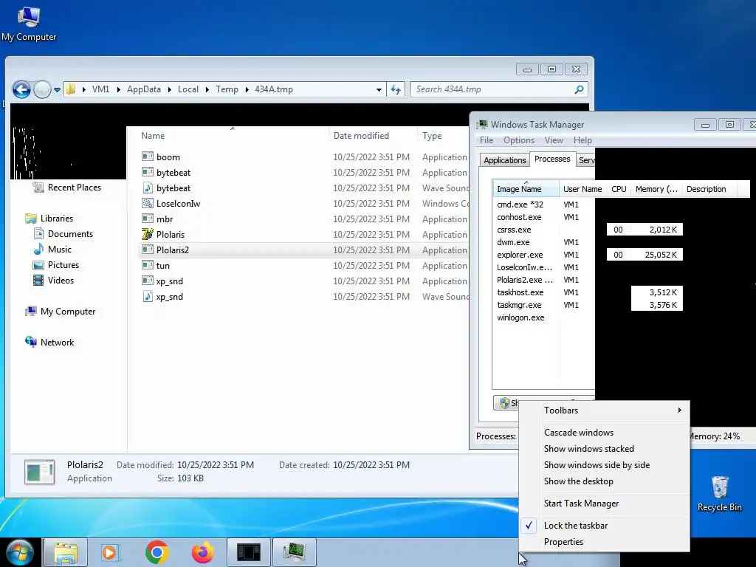Screen dimensions: 756x567
Task: Sort files by Date modified column
Action: 372,136
